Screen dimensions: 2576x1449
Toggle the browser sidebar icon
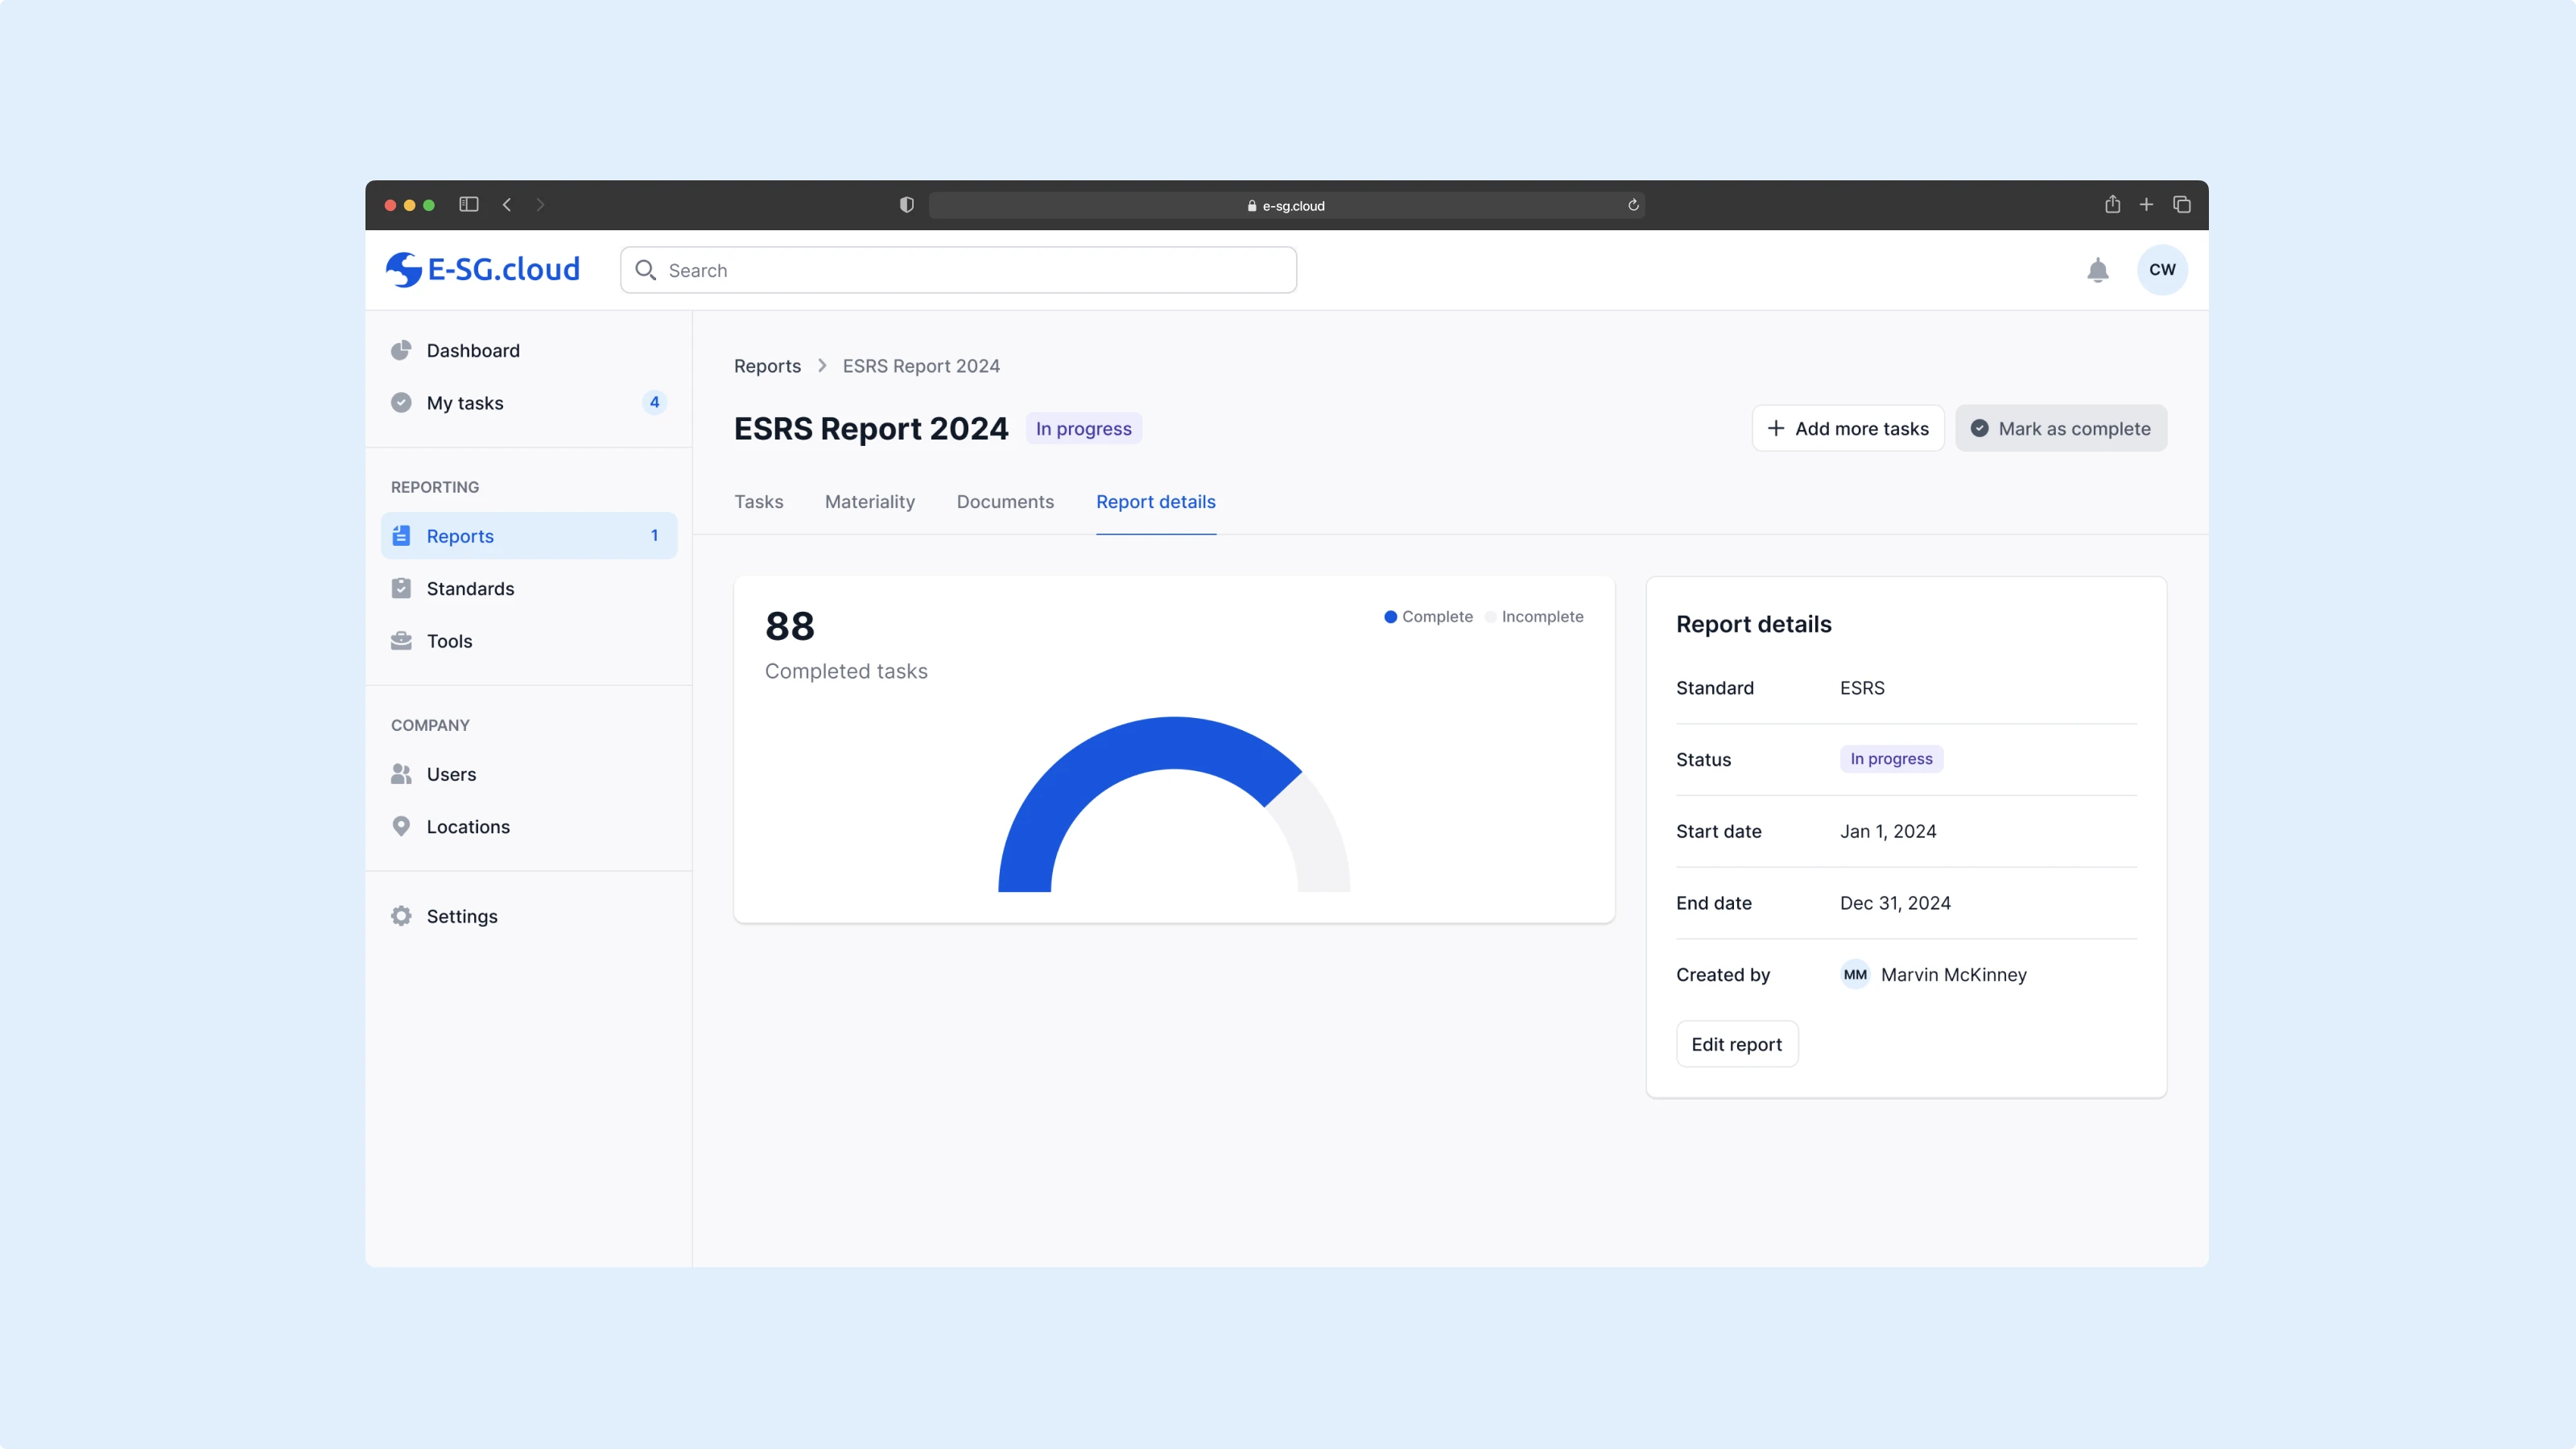point(468,205)
